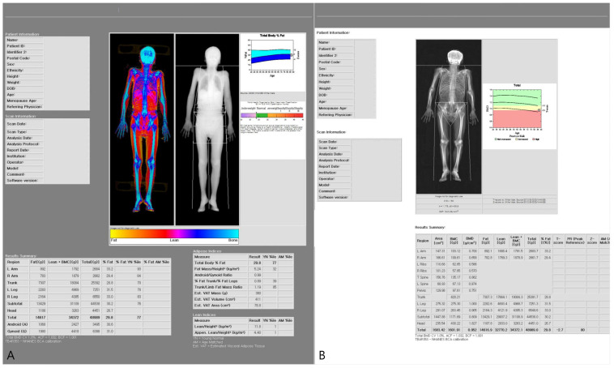Select the Scan Type label in panel B
The height and width of the screenshot is (368, 614).
[328, 148]
